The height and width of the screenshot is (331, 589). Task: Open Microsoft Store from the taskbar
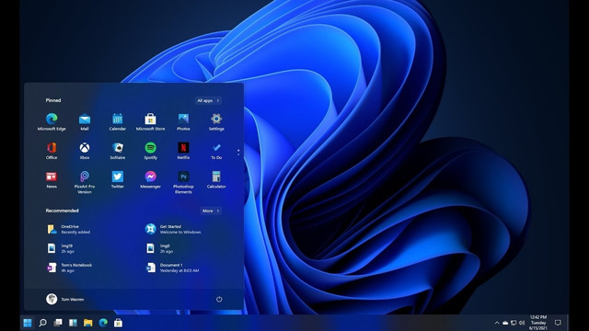click(x=118, y=323)
